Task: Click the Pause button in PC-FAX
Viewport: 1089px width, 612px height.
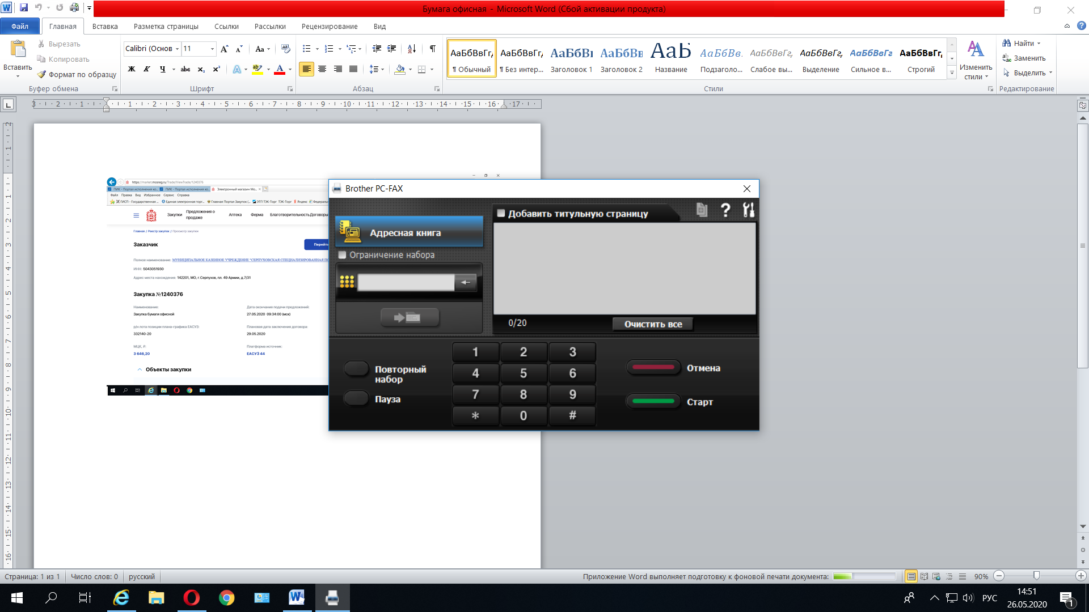Action: (x=357, y=398)
